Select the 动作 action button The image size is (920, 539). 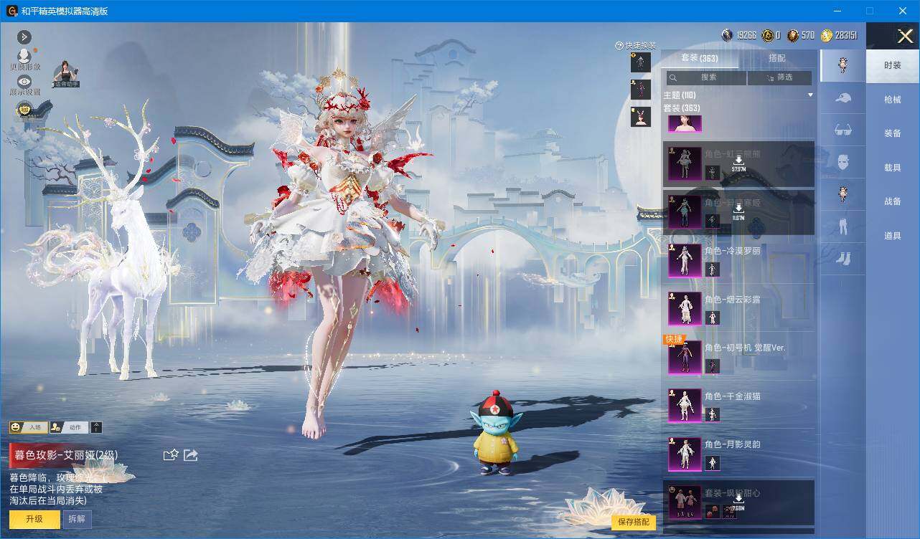click(69, 427)
